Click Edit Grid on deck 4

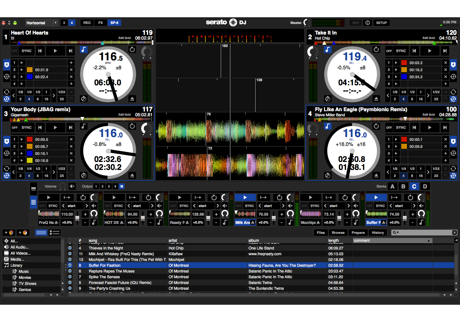(428, 114)
